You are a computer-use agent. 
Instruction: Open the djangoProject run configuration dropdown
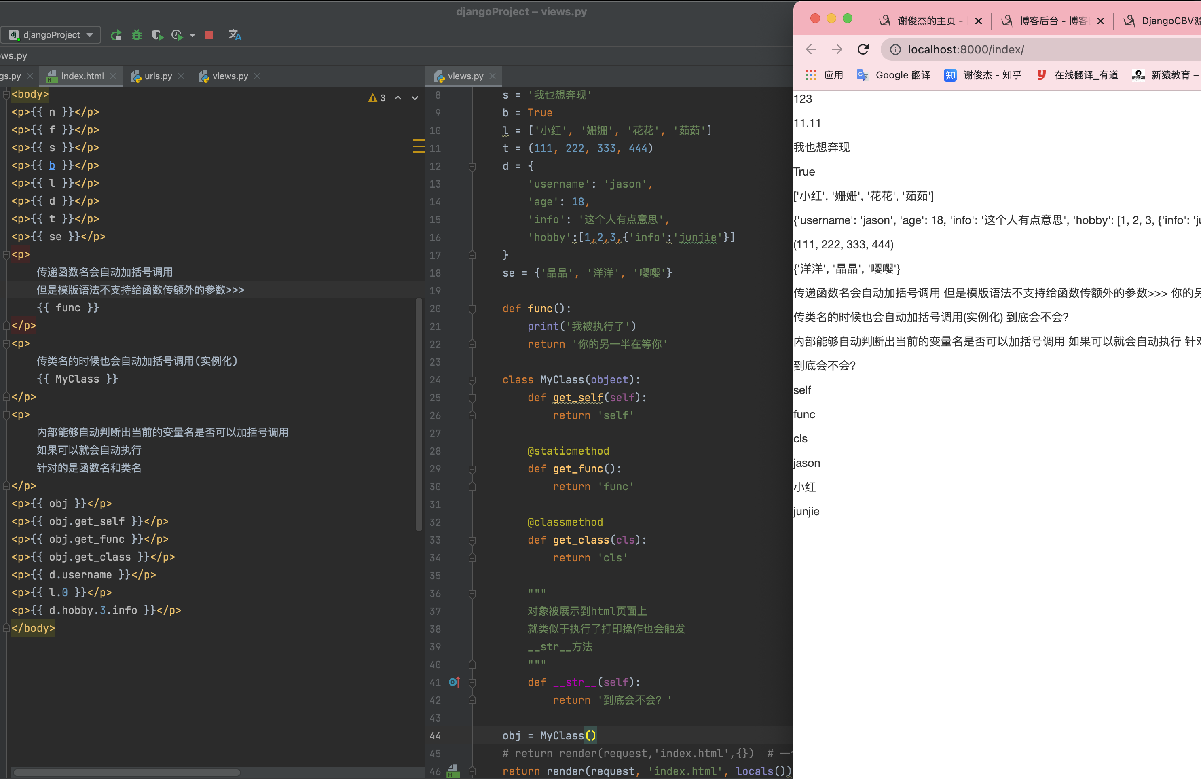pos(51,35)
